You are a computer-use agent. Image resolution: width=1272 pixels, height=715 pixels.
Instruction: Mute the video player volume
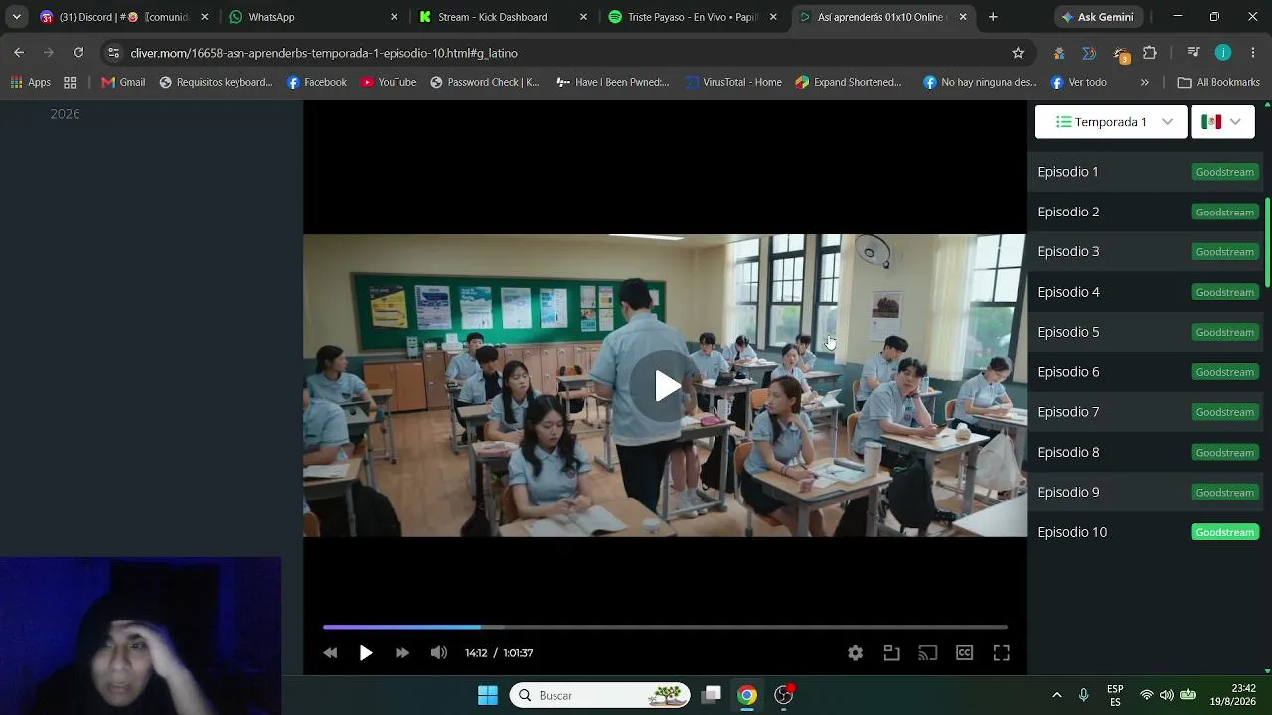(438, 653)
